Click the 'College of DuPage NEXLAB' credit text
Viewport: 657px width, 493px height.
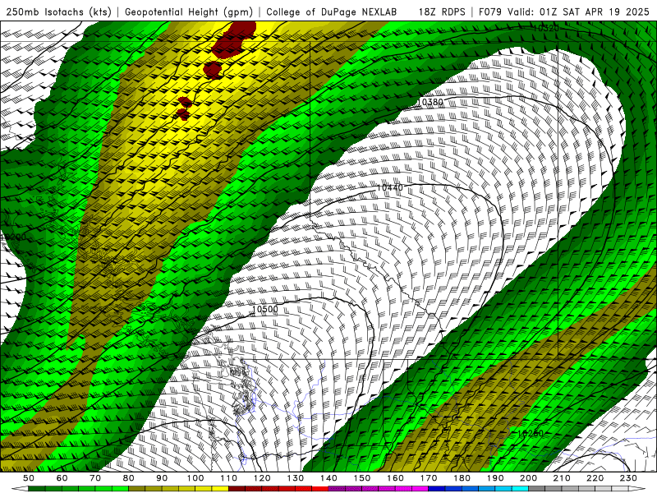(331, 12)
